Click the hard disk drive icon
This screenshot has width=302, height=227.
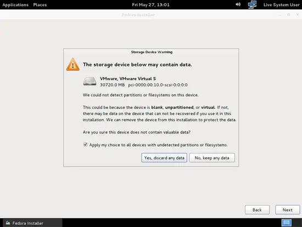tap(90, 81)
